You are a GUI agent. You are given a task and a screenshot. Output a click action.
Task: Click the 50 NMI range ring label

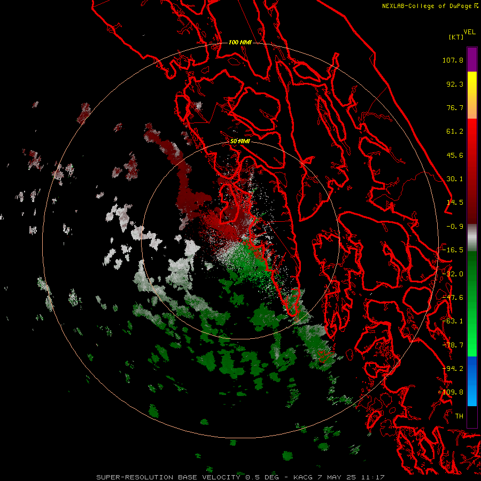240,141
